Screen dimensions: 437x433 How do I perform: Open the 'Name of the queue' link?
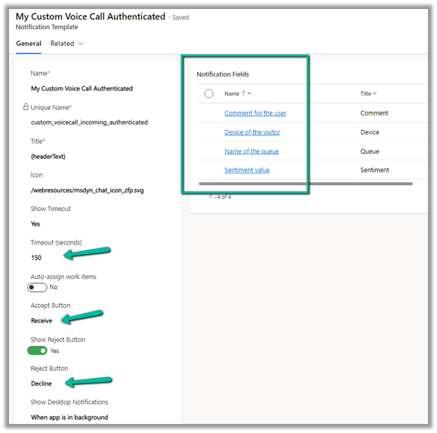[251, 151]
